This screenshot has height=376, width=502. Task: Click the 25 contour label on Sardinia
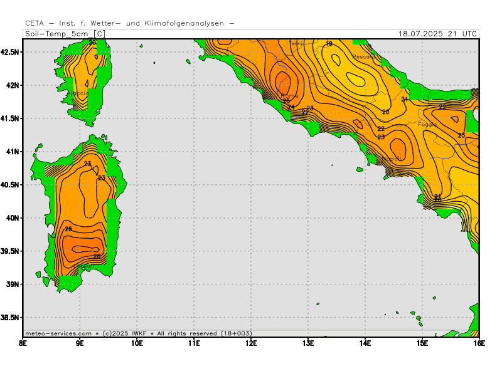coord(68,229)
